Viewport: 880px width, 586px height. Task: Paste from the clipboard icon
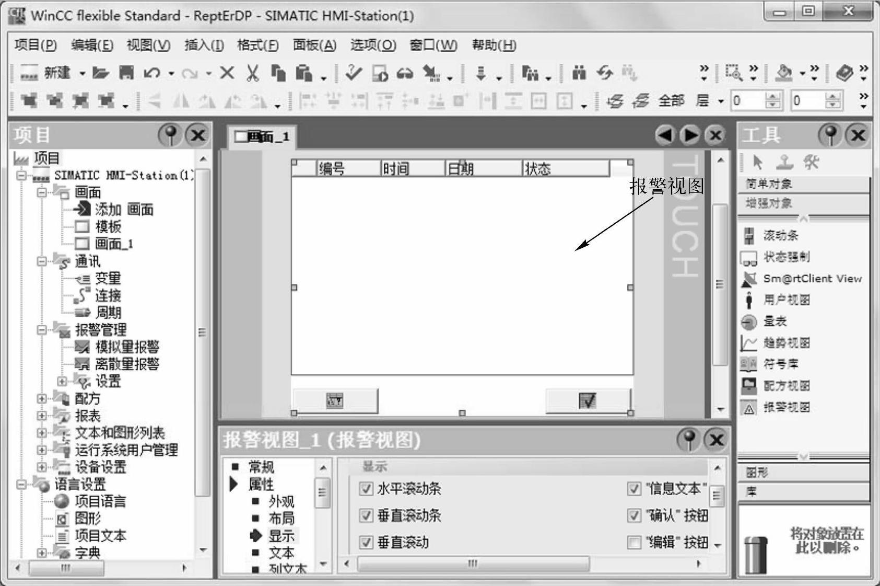304,73
